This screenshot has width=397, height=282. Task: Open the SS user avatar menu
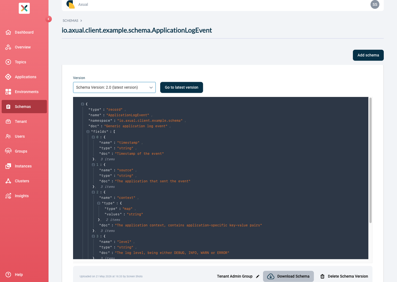point(375,4)
